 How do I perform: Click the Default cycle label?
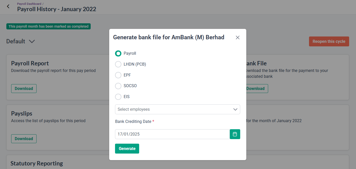tap(16, 41)
